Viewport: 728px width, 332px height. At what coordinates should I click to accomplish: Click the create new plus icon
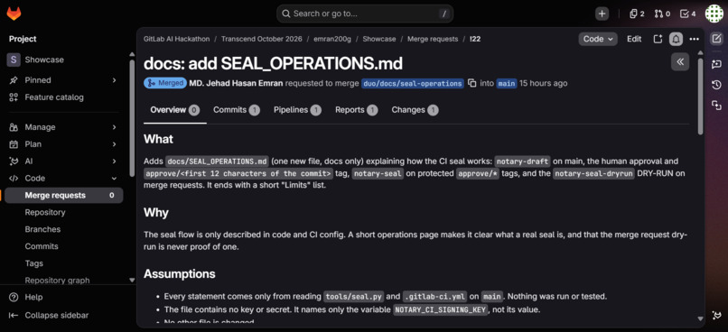(x=602, y=14)
